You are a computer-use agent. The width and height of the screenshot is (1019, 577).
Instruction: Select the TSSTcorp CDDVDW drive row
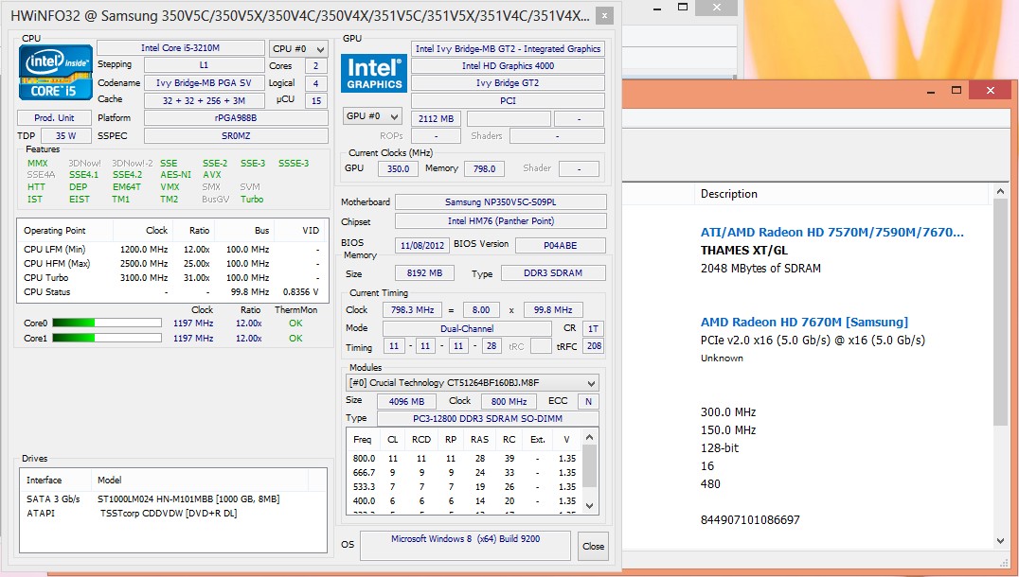(173, 514)
